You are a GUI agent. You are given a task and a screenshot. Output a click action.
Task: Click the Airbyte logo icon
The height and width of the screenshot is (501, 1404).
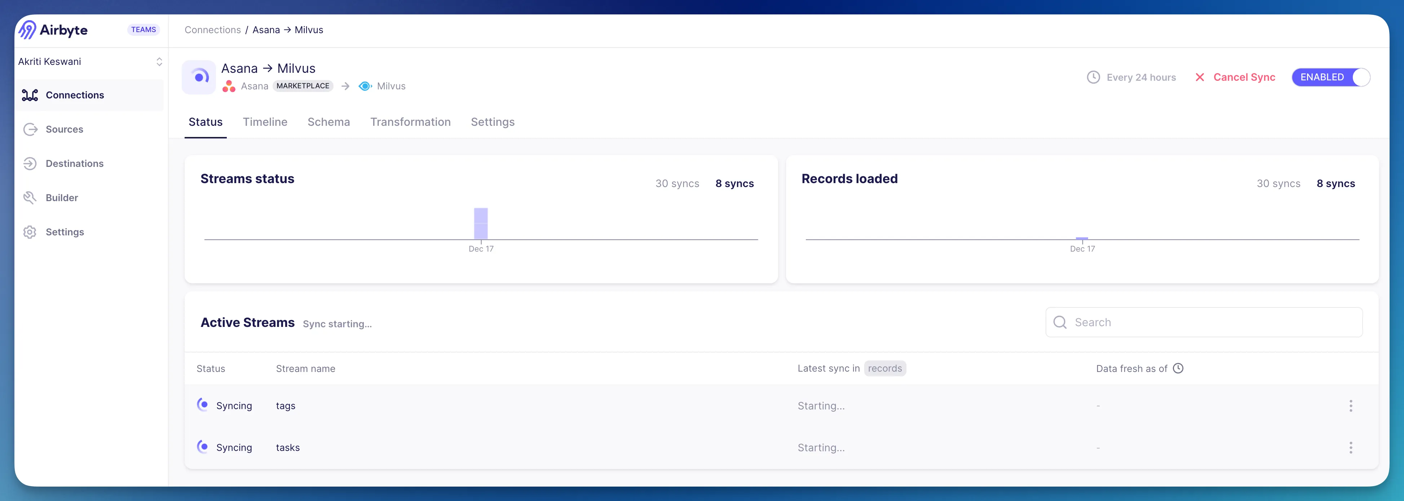[x=27, y=30]
